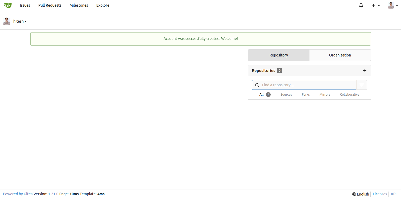The width and height of the screenshot is (401, 199).
Task: Select the Sources filter tab
Action: coord(286,95)
